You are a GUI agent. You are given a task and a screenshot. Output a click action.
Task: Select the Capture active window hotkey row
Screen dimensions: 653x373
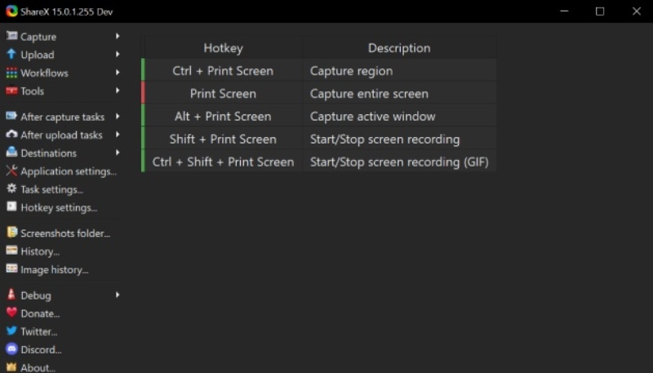(318, 116)
